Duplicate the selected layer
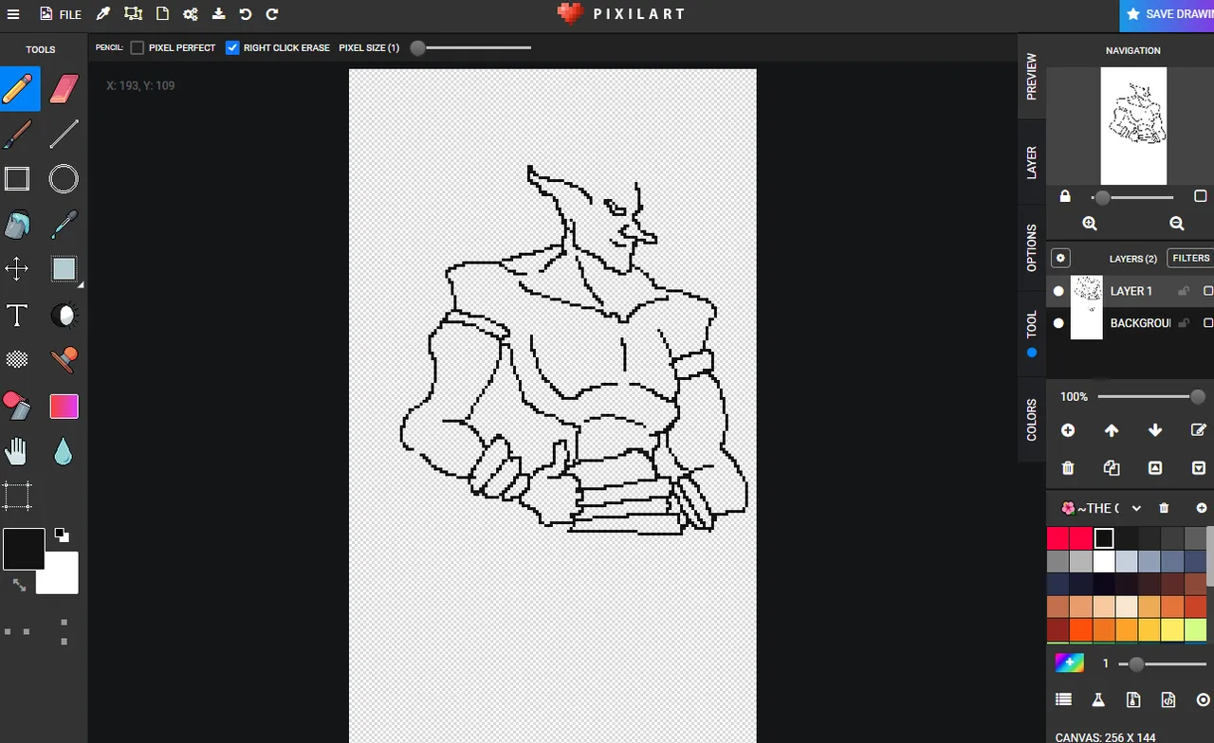Screen dimensions: 1214x743 [1112, 468]
